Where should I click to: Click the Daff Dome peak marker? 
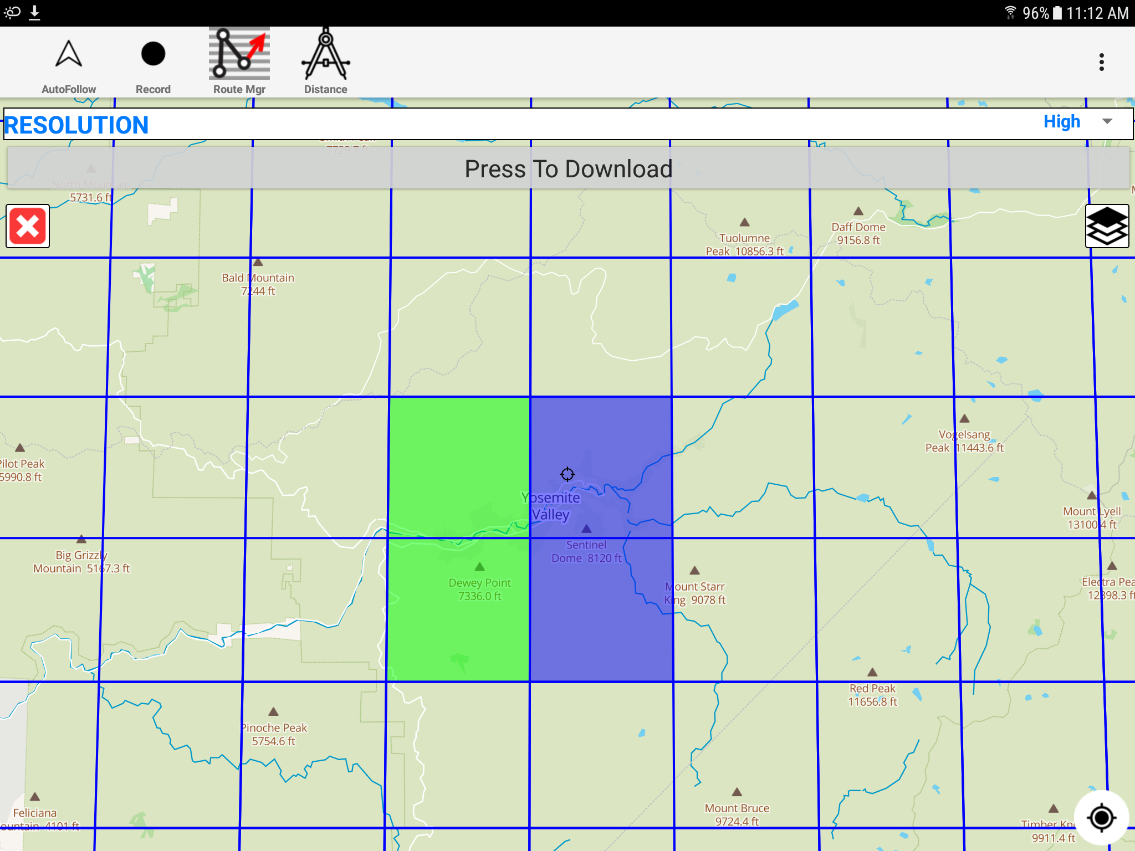[x=858, y=211]
